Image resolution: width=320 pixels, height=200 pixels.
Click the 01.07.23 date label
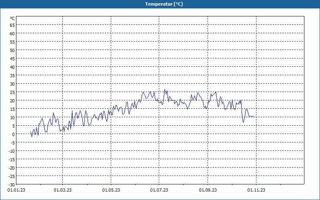click(159, 190)
